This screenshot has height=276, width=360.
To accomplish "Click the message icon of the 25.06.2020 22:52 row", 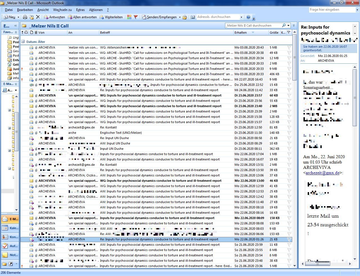I will tap(31, 85).
